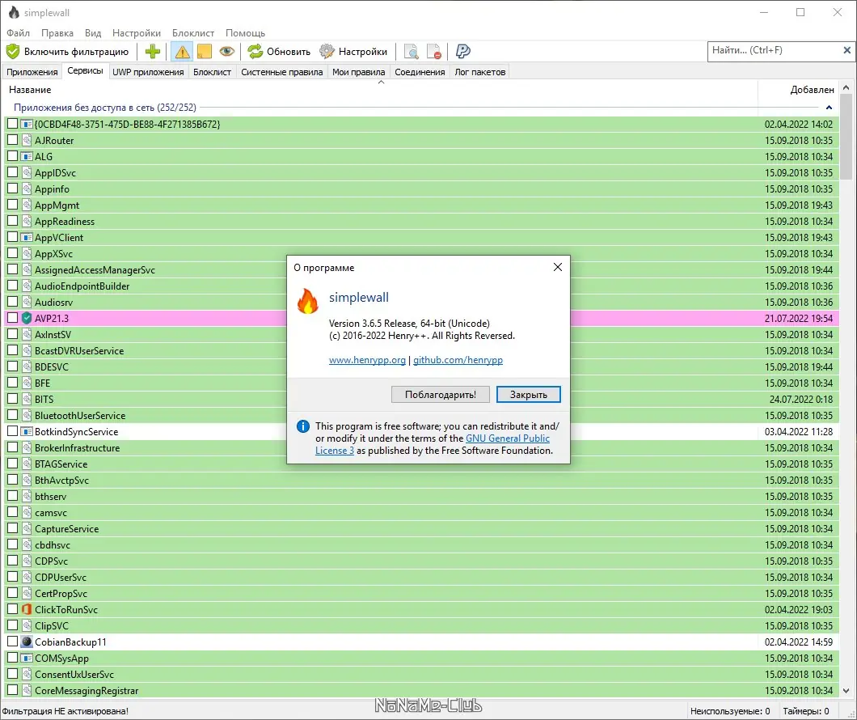Click the blue info icon in About dialog
This screenshot has height=720, width=857.
point(303,426)
